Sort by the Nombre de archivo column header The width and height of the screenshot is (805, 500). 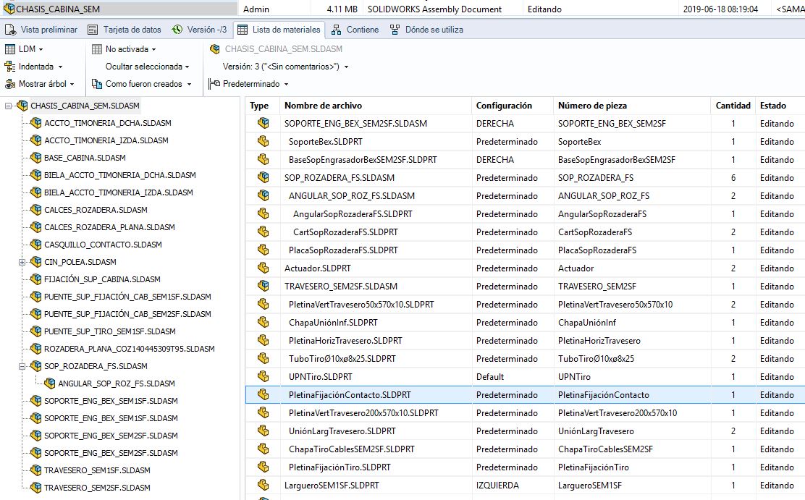tap(376, 106)
